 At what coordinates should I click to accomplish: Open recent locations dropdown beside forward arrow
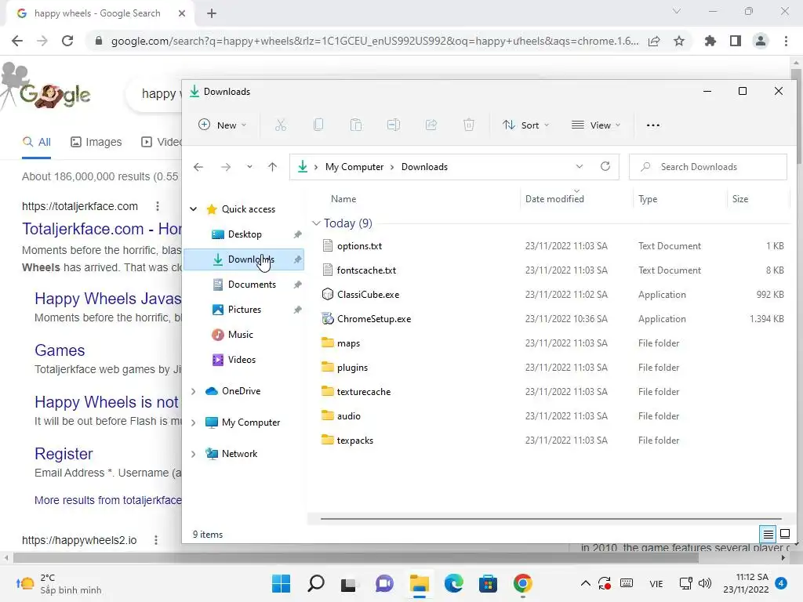pyautogui.click(x=249, y=167)
